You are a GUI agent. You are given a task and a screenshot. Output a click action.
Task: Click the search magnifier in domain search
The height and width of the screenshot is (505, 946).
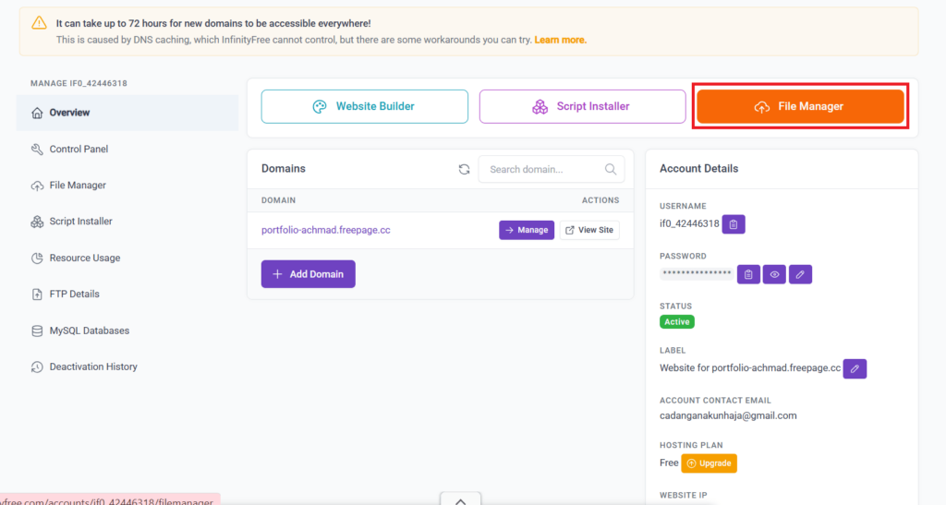tap(611, 169)
